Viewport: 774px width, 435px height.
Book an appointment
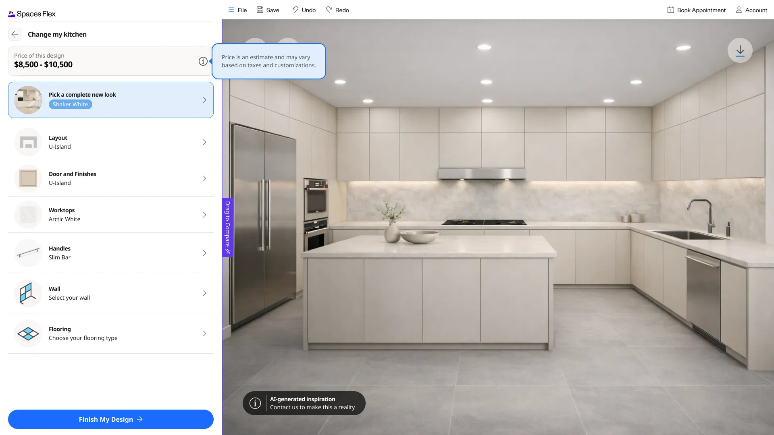(696, 10)
